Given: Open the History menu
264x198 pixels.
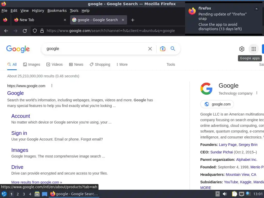Looking at the screenshot, I should pos(38,11).
